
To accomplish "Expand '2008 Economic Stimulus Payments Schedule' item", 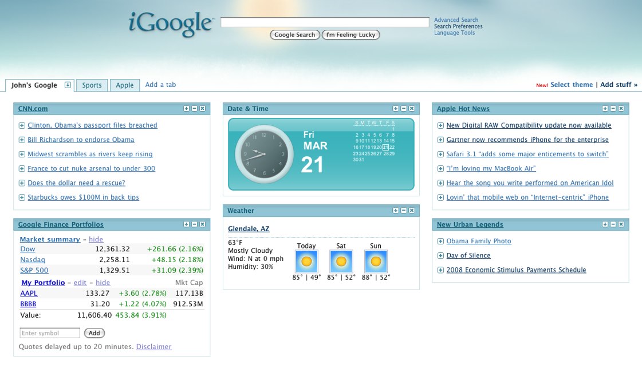I will coord(440,270).
